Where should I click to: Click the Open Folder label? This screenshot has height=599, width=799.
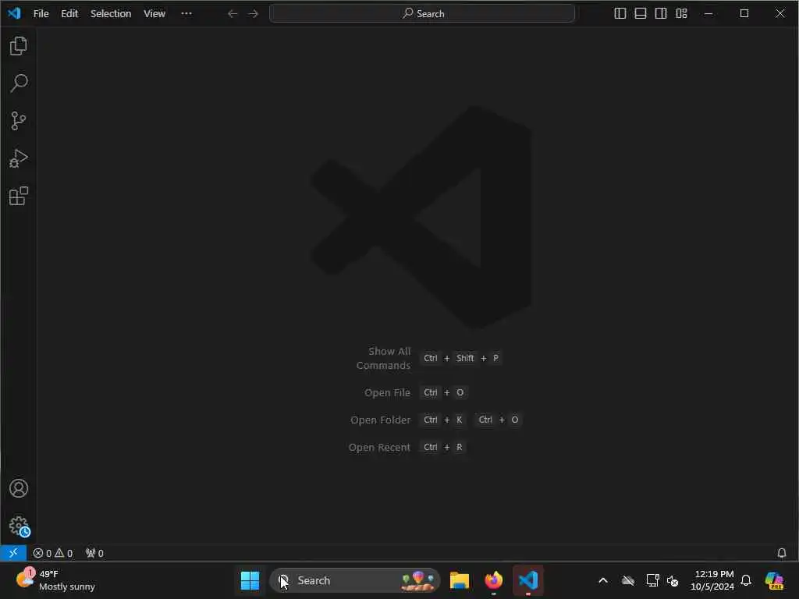click(380, 420)
